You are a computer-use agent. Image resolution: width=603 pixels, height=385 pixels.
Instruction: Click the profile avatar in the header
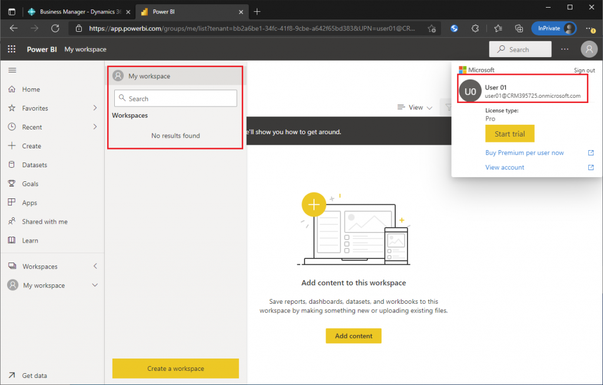pos(589,49)
